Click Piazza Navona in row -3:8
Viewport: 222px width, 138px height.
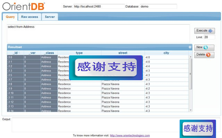point(110,84)
